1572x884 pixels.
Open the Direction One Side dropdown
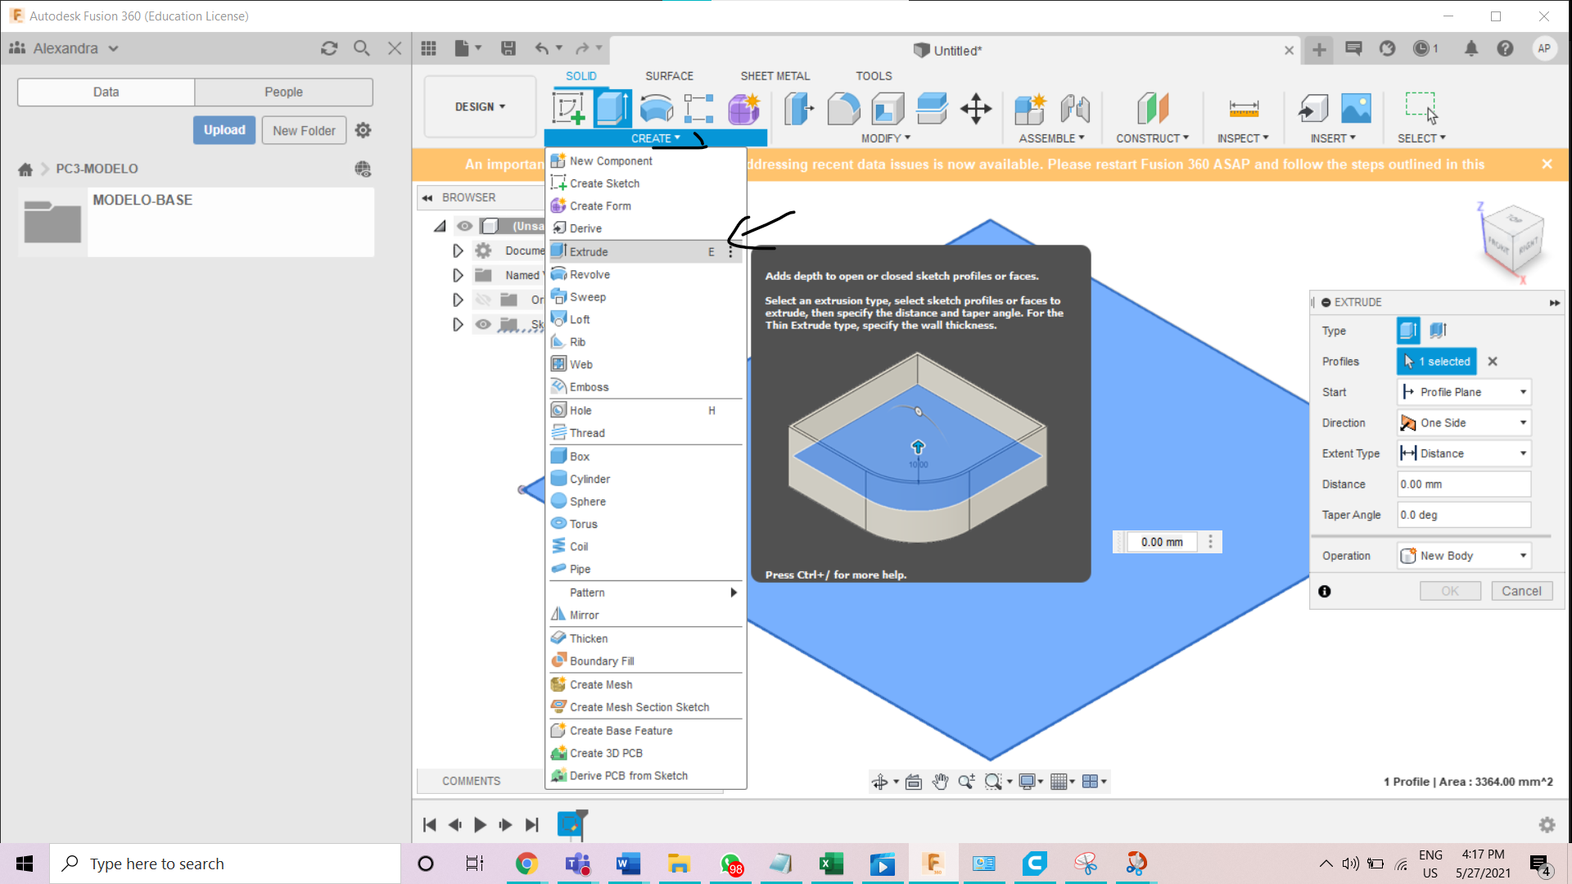1463,423
